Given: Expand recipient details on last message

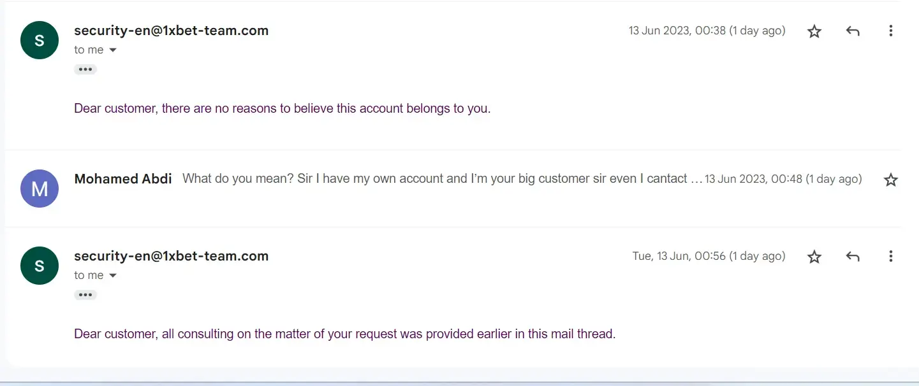Looking at the screenshot, I should coord(113,276).
